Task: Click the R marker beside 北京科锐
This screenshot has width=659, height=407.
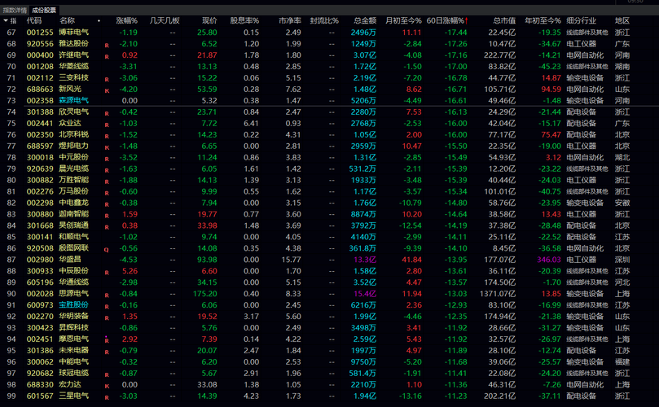Action: [x=107, y=136]
